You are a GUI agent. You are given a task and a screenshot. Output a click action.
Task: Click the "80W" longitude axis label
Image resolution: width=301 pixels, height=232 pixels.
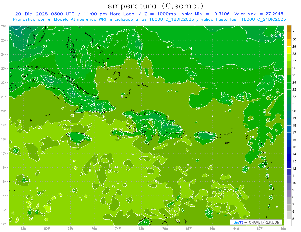pos(47,228)
